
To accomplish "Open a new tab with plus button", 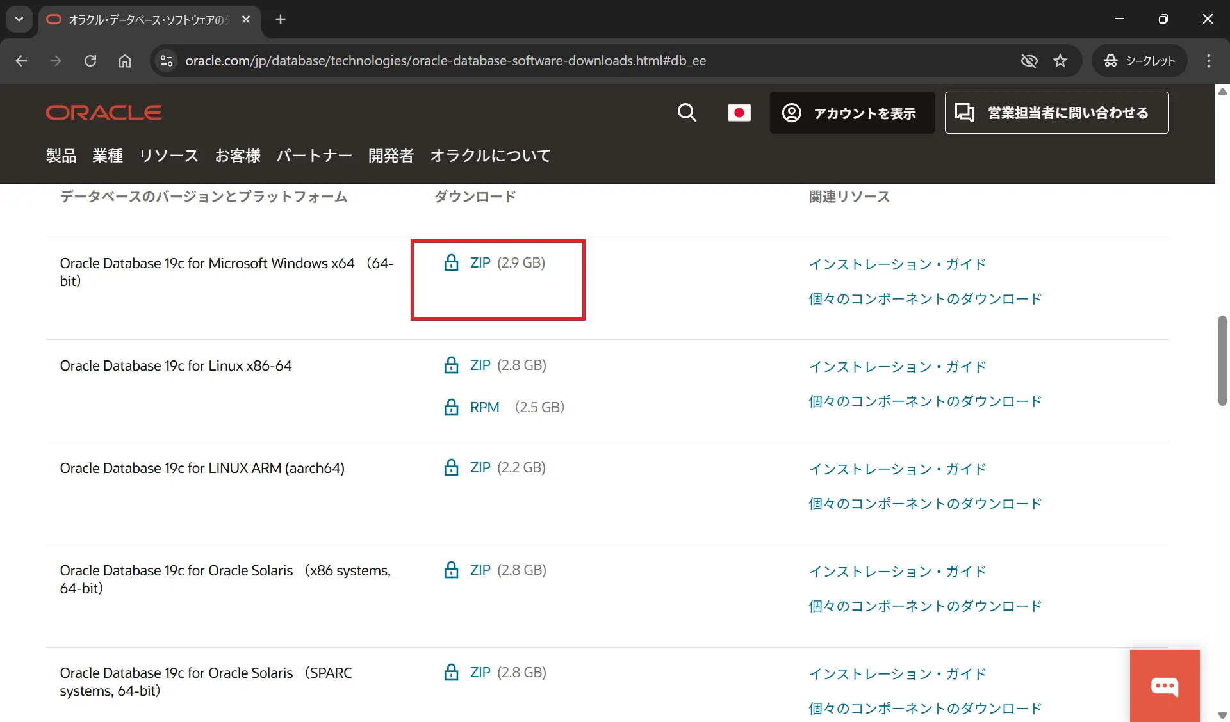I will point(281,19).
